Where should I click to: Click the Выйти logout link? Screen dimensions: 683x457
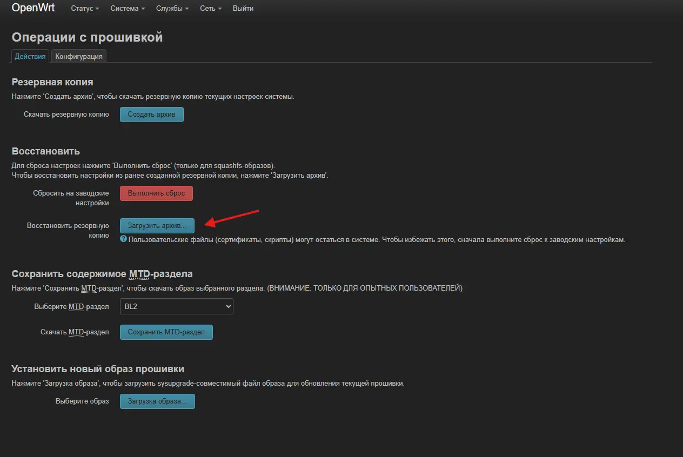point(243,9)
